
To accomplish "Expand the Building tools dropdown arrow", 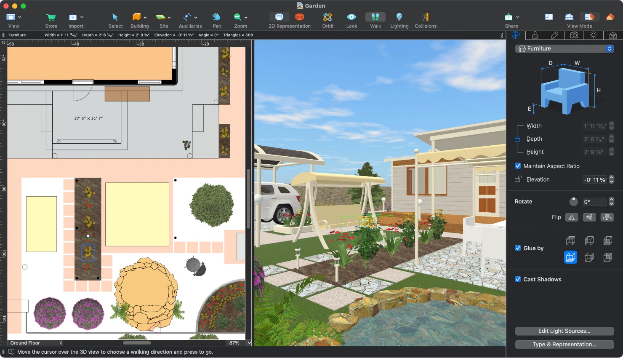I will point(145,18).
